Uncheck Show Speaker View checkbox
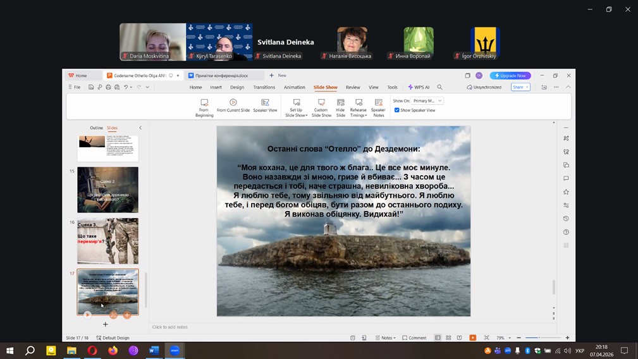 [x=397, y=110]
